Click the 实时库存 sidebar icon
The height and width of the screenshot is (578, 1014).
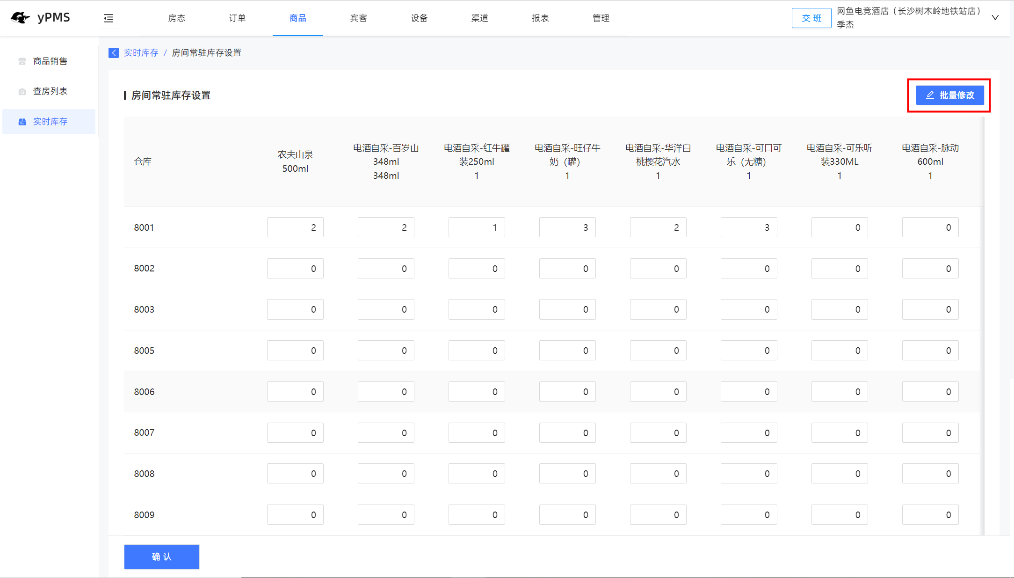[22, 122]
